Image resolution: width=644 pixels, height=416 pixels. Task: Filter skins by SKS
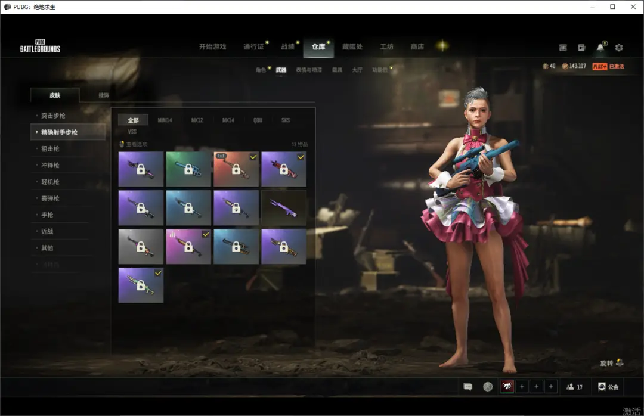(286, 120)
